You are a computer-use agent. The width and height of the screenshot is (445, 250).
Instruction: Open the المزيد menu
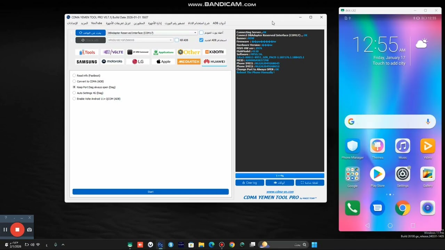84,23
